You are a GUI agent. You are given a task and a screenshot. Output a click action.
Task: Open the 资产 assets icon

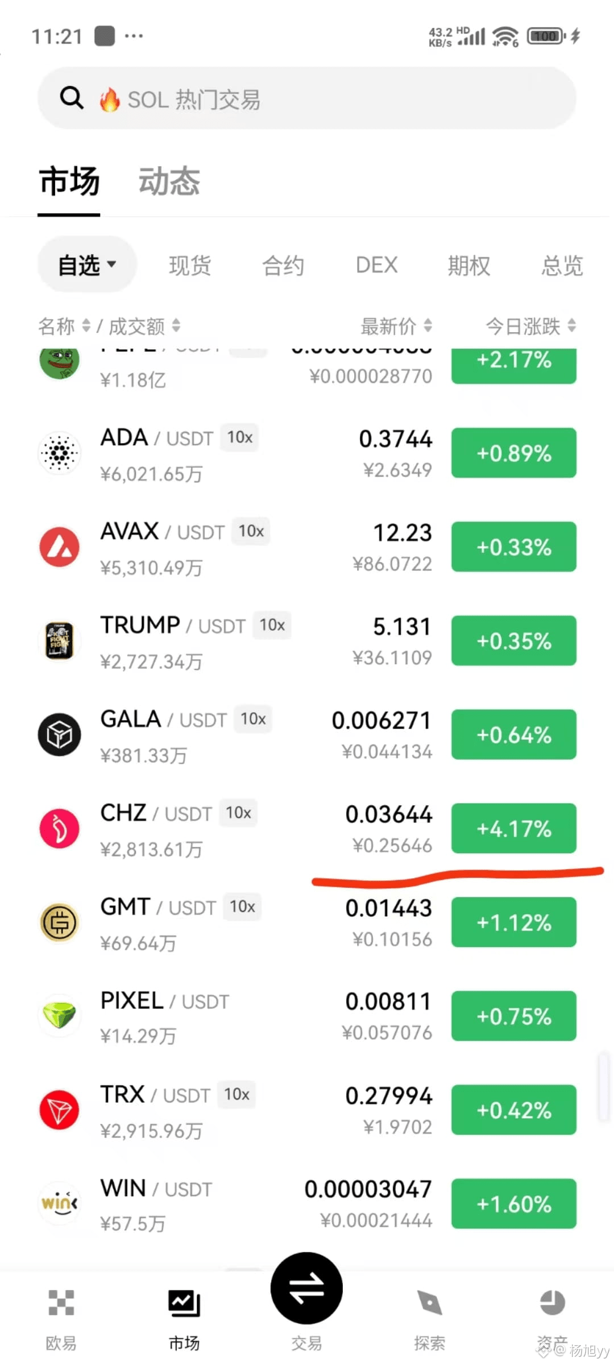point(552,1302)
